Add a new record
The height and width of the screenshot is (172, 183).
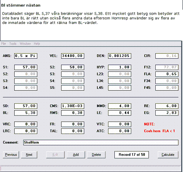(76, 155)
